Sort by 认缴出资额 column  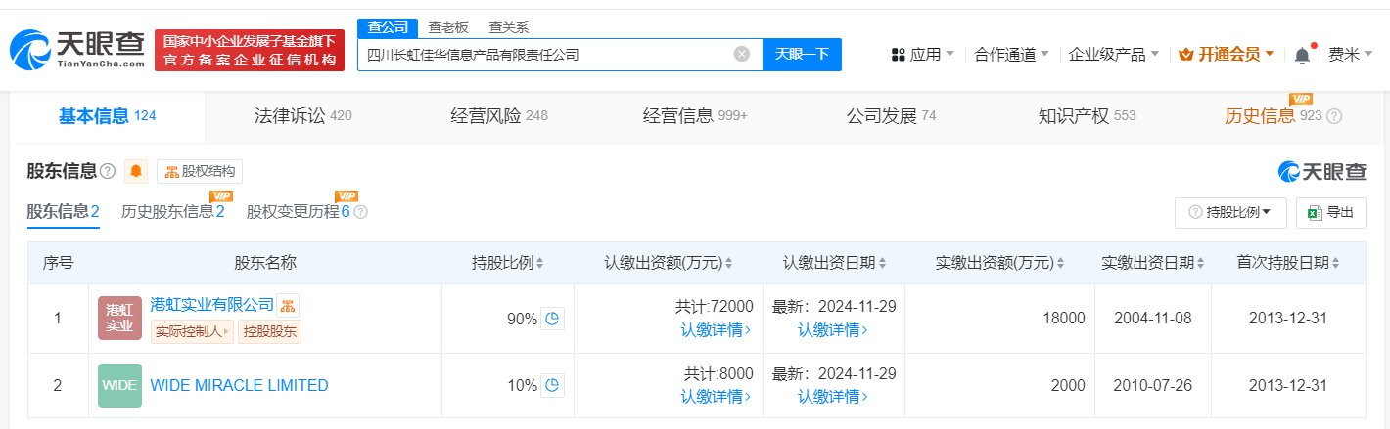click(669, 263)
